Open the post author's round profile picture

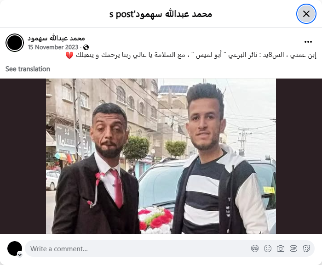coord(15,43)
